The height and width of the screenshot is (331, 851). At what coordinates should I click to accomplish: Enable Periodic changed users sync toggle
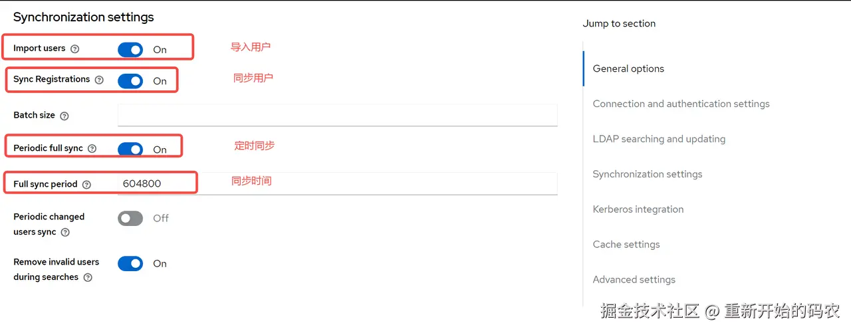click(x=130, y=218)
